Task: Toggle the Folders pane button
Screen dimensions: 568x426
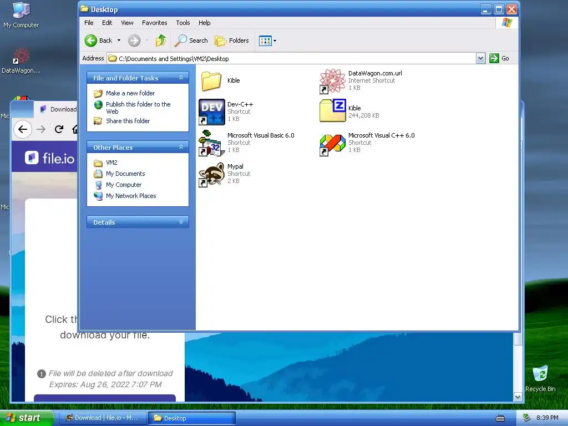Action: point(232,40)
